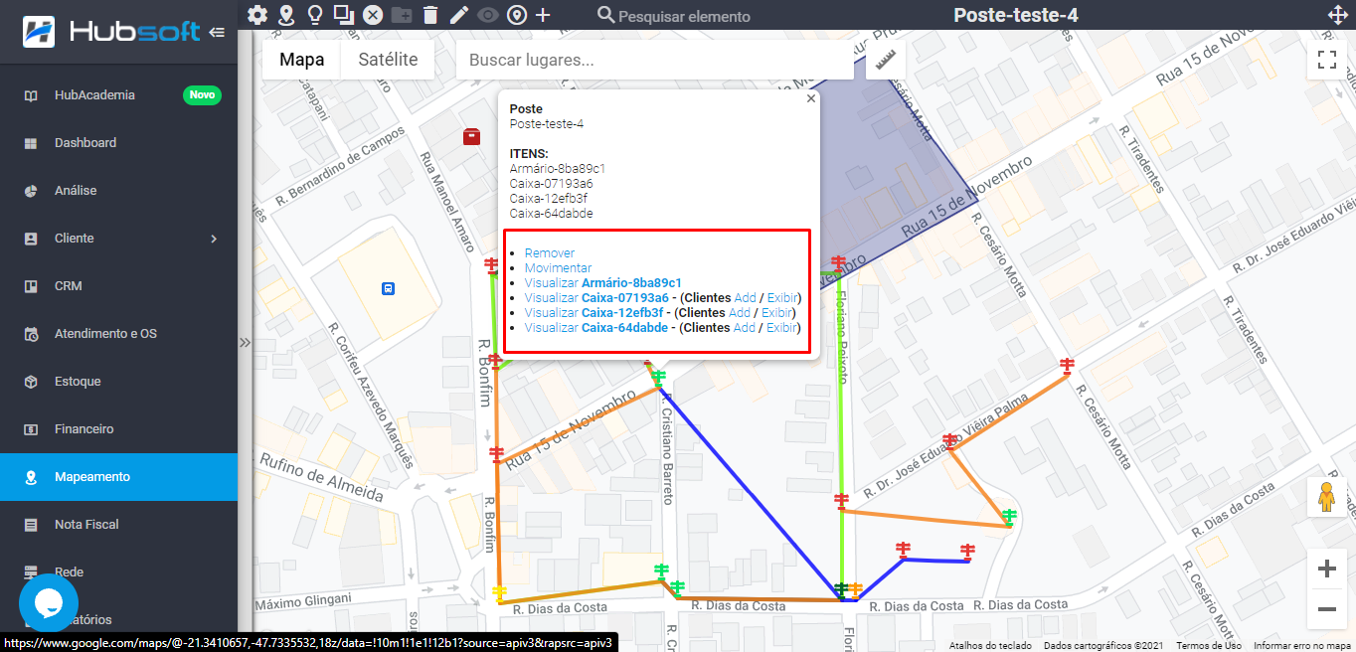Open Visualizar Caixa-64dabde link

click(x=596, y=328)
